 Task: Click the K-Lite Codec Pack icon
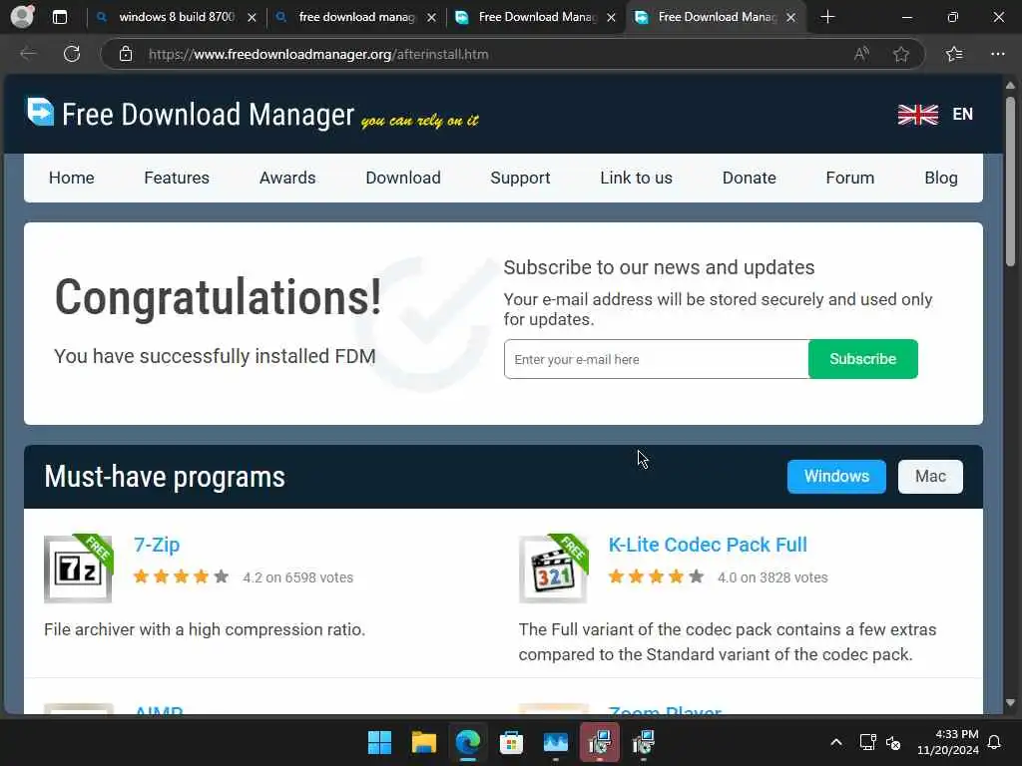pyautogui.click(x=553, y=569)
